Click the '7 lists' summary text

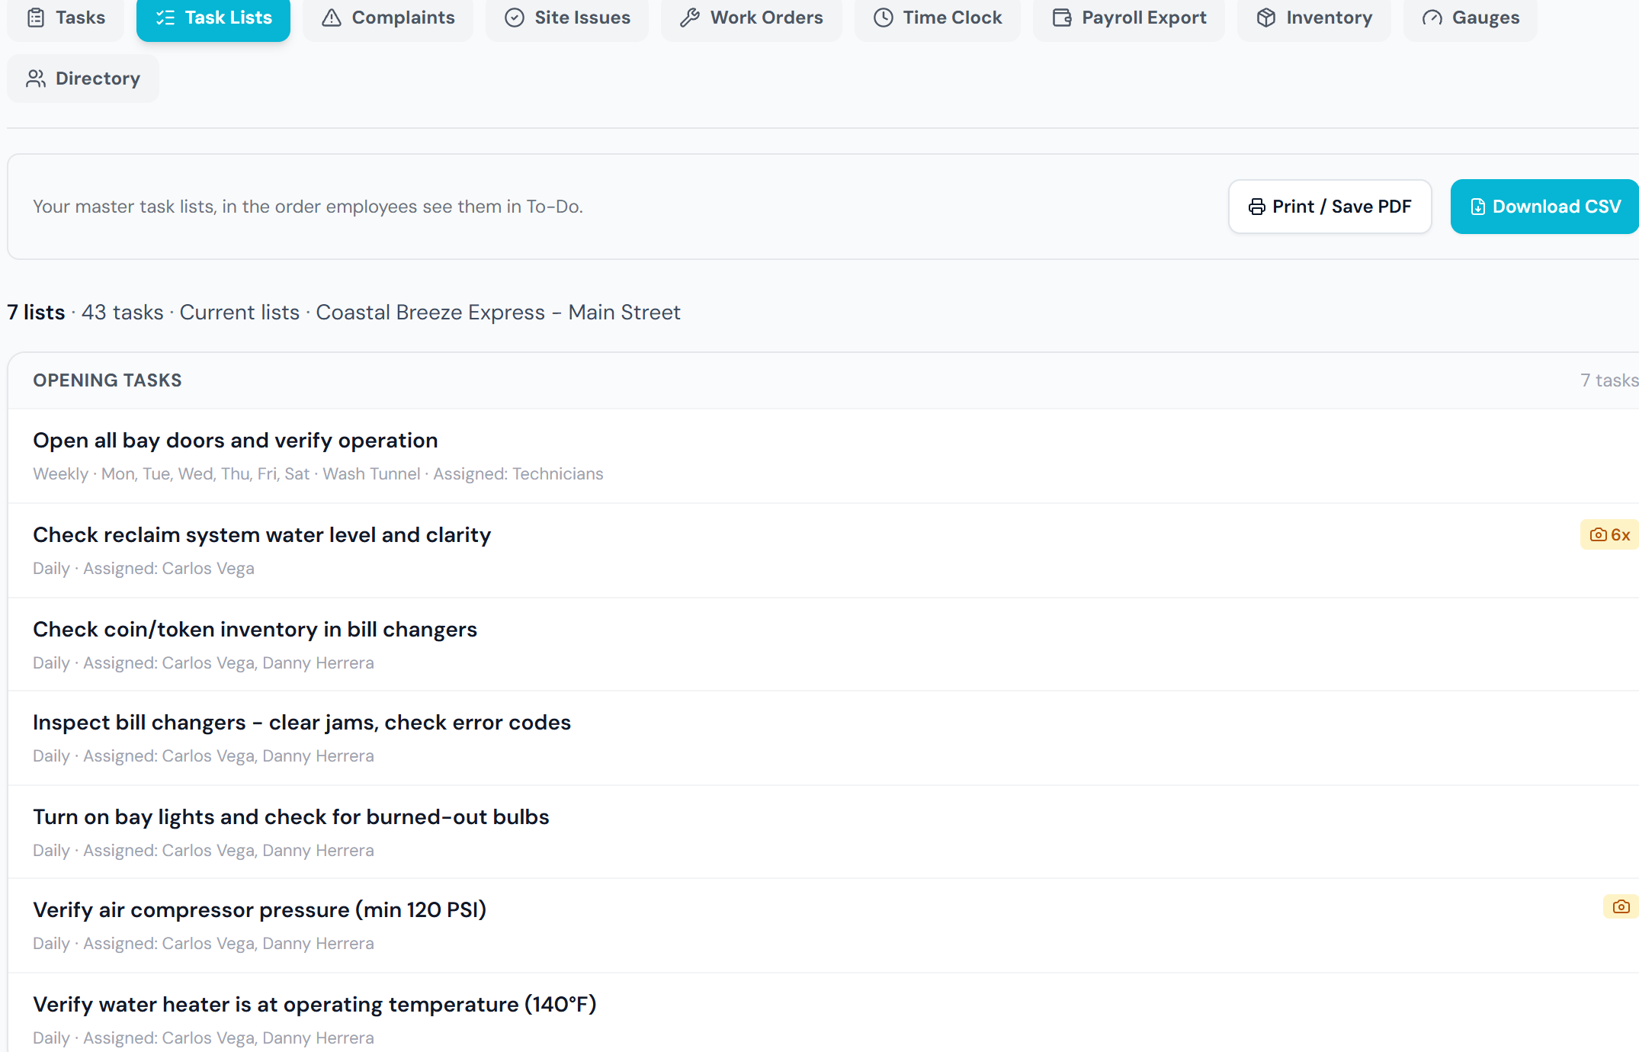[36, 313]
